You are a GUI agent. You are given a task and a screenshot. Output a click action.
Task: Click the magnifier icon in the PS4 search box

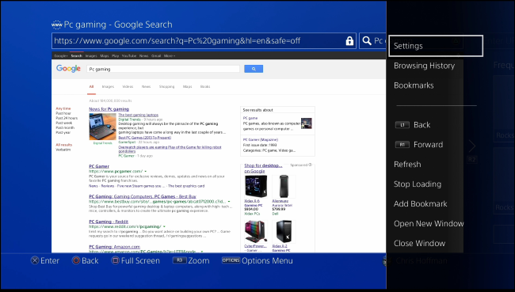click(367, 41)
